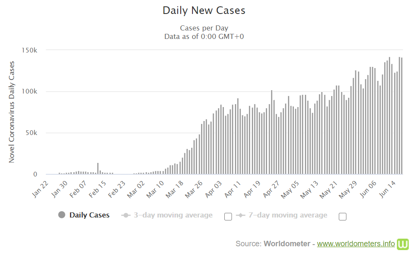
Task: Show the 3-day moving average series label
Action: click(173, 215)
